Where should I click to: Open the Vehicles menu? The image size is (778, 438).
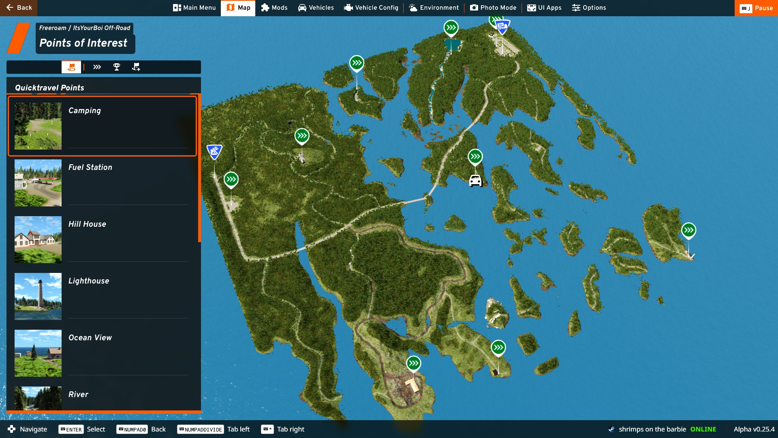[316, 8]
